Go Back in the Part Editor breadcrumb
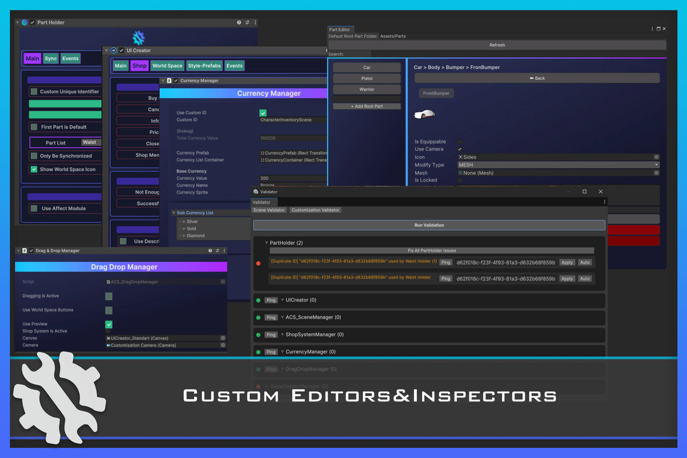This screenshot has height=458, width=687. tap(537, 78)
